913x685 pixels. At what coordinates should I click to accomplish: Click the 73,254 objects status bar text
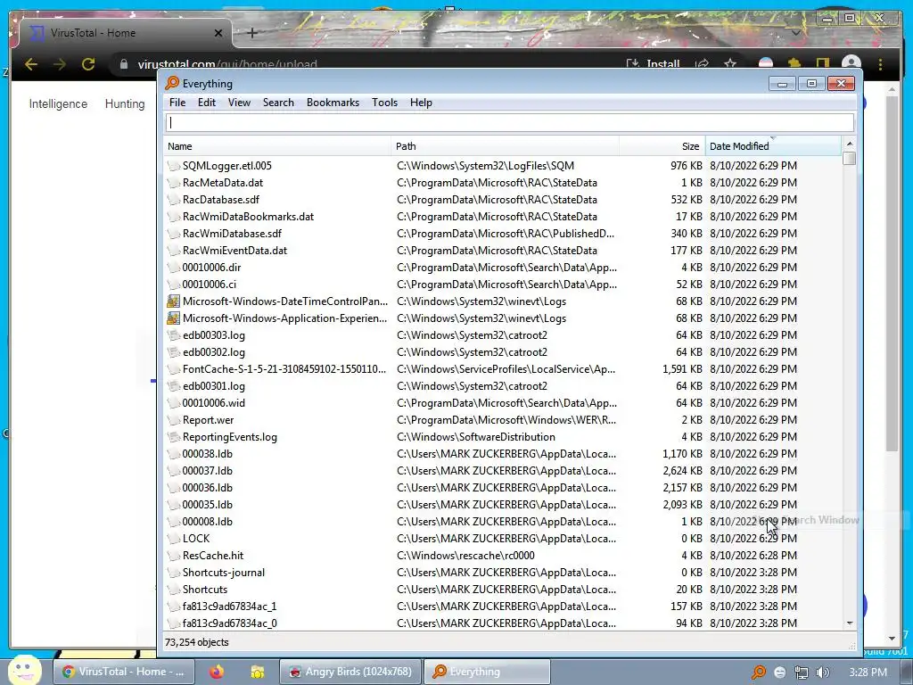tap(197, 642)
